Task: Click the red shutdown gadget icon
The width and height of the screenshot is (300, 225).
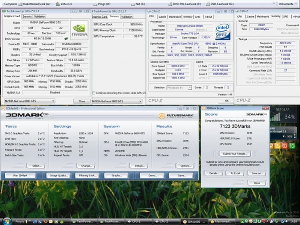Action: point(285,146)
